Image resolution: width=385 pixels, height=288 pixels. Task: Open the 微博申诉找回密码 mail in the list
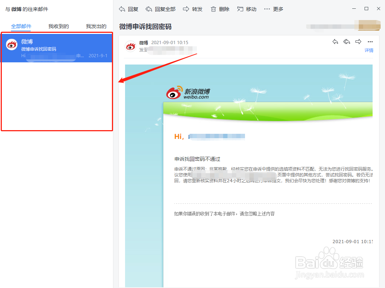click(57, 48)
